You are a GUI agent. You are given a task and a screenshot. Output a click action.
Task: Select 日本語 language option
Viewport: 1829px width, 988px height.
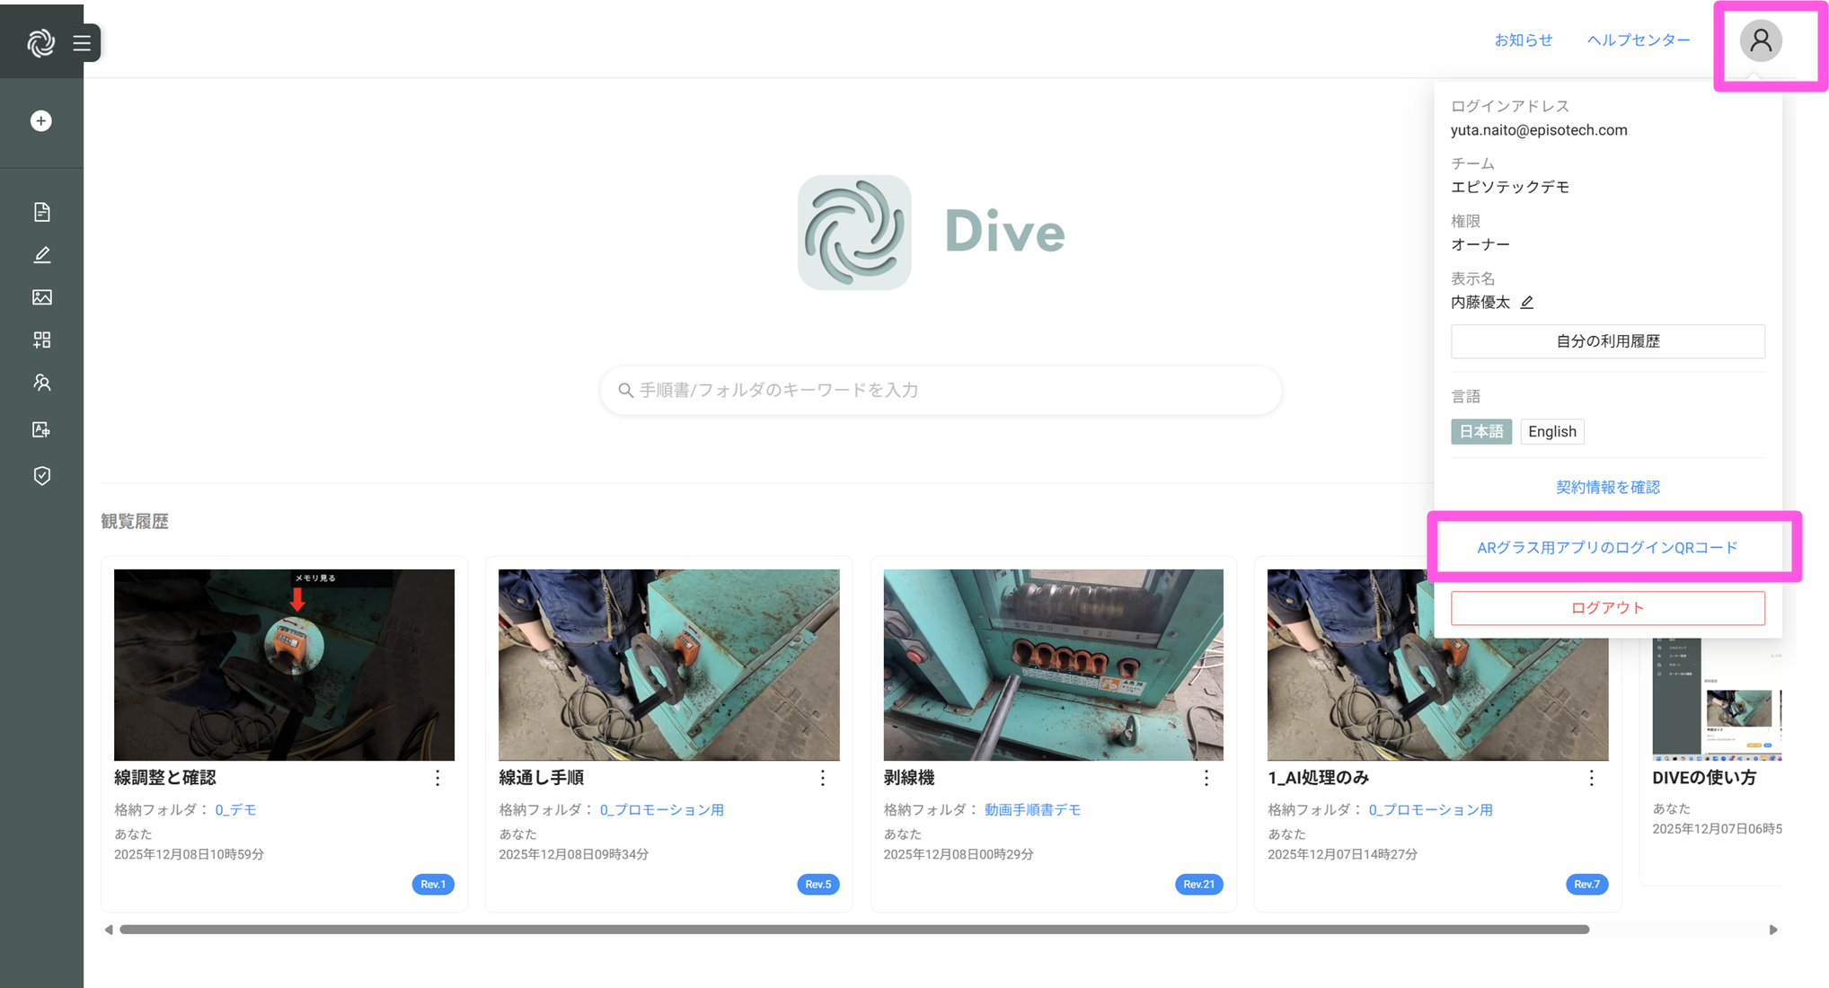click(1480, 431)
